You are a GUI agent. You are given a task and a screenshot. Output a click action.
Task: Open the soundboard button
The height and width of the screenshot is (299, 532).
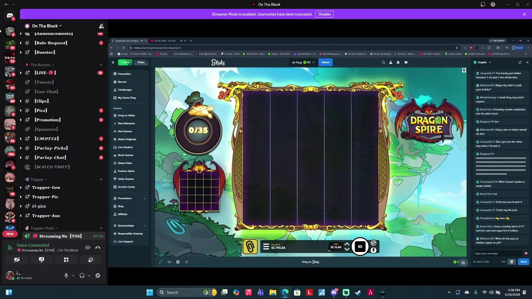91,260
